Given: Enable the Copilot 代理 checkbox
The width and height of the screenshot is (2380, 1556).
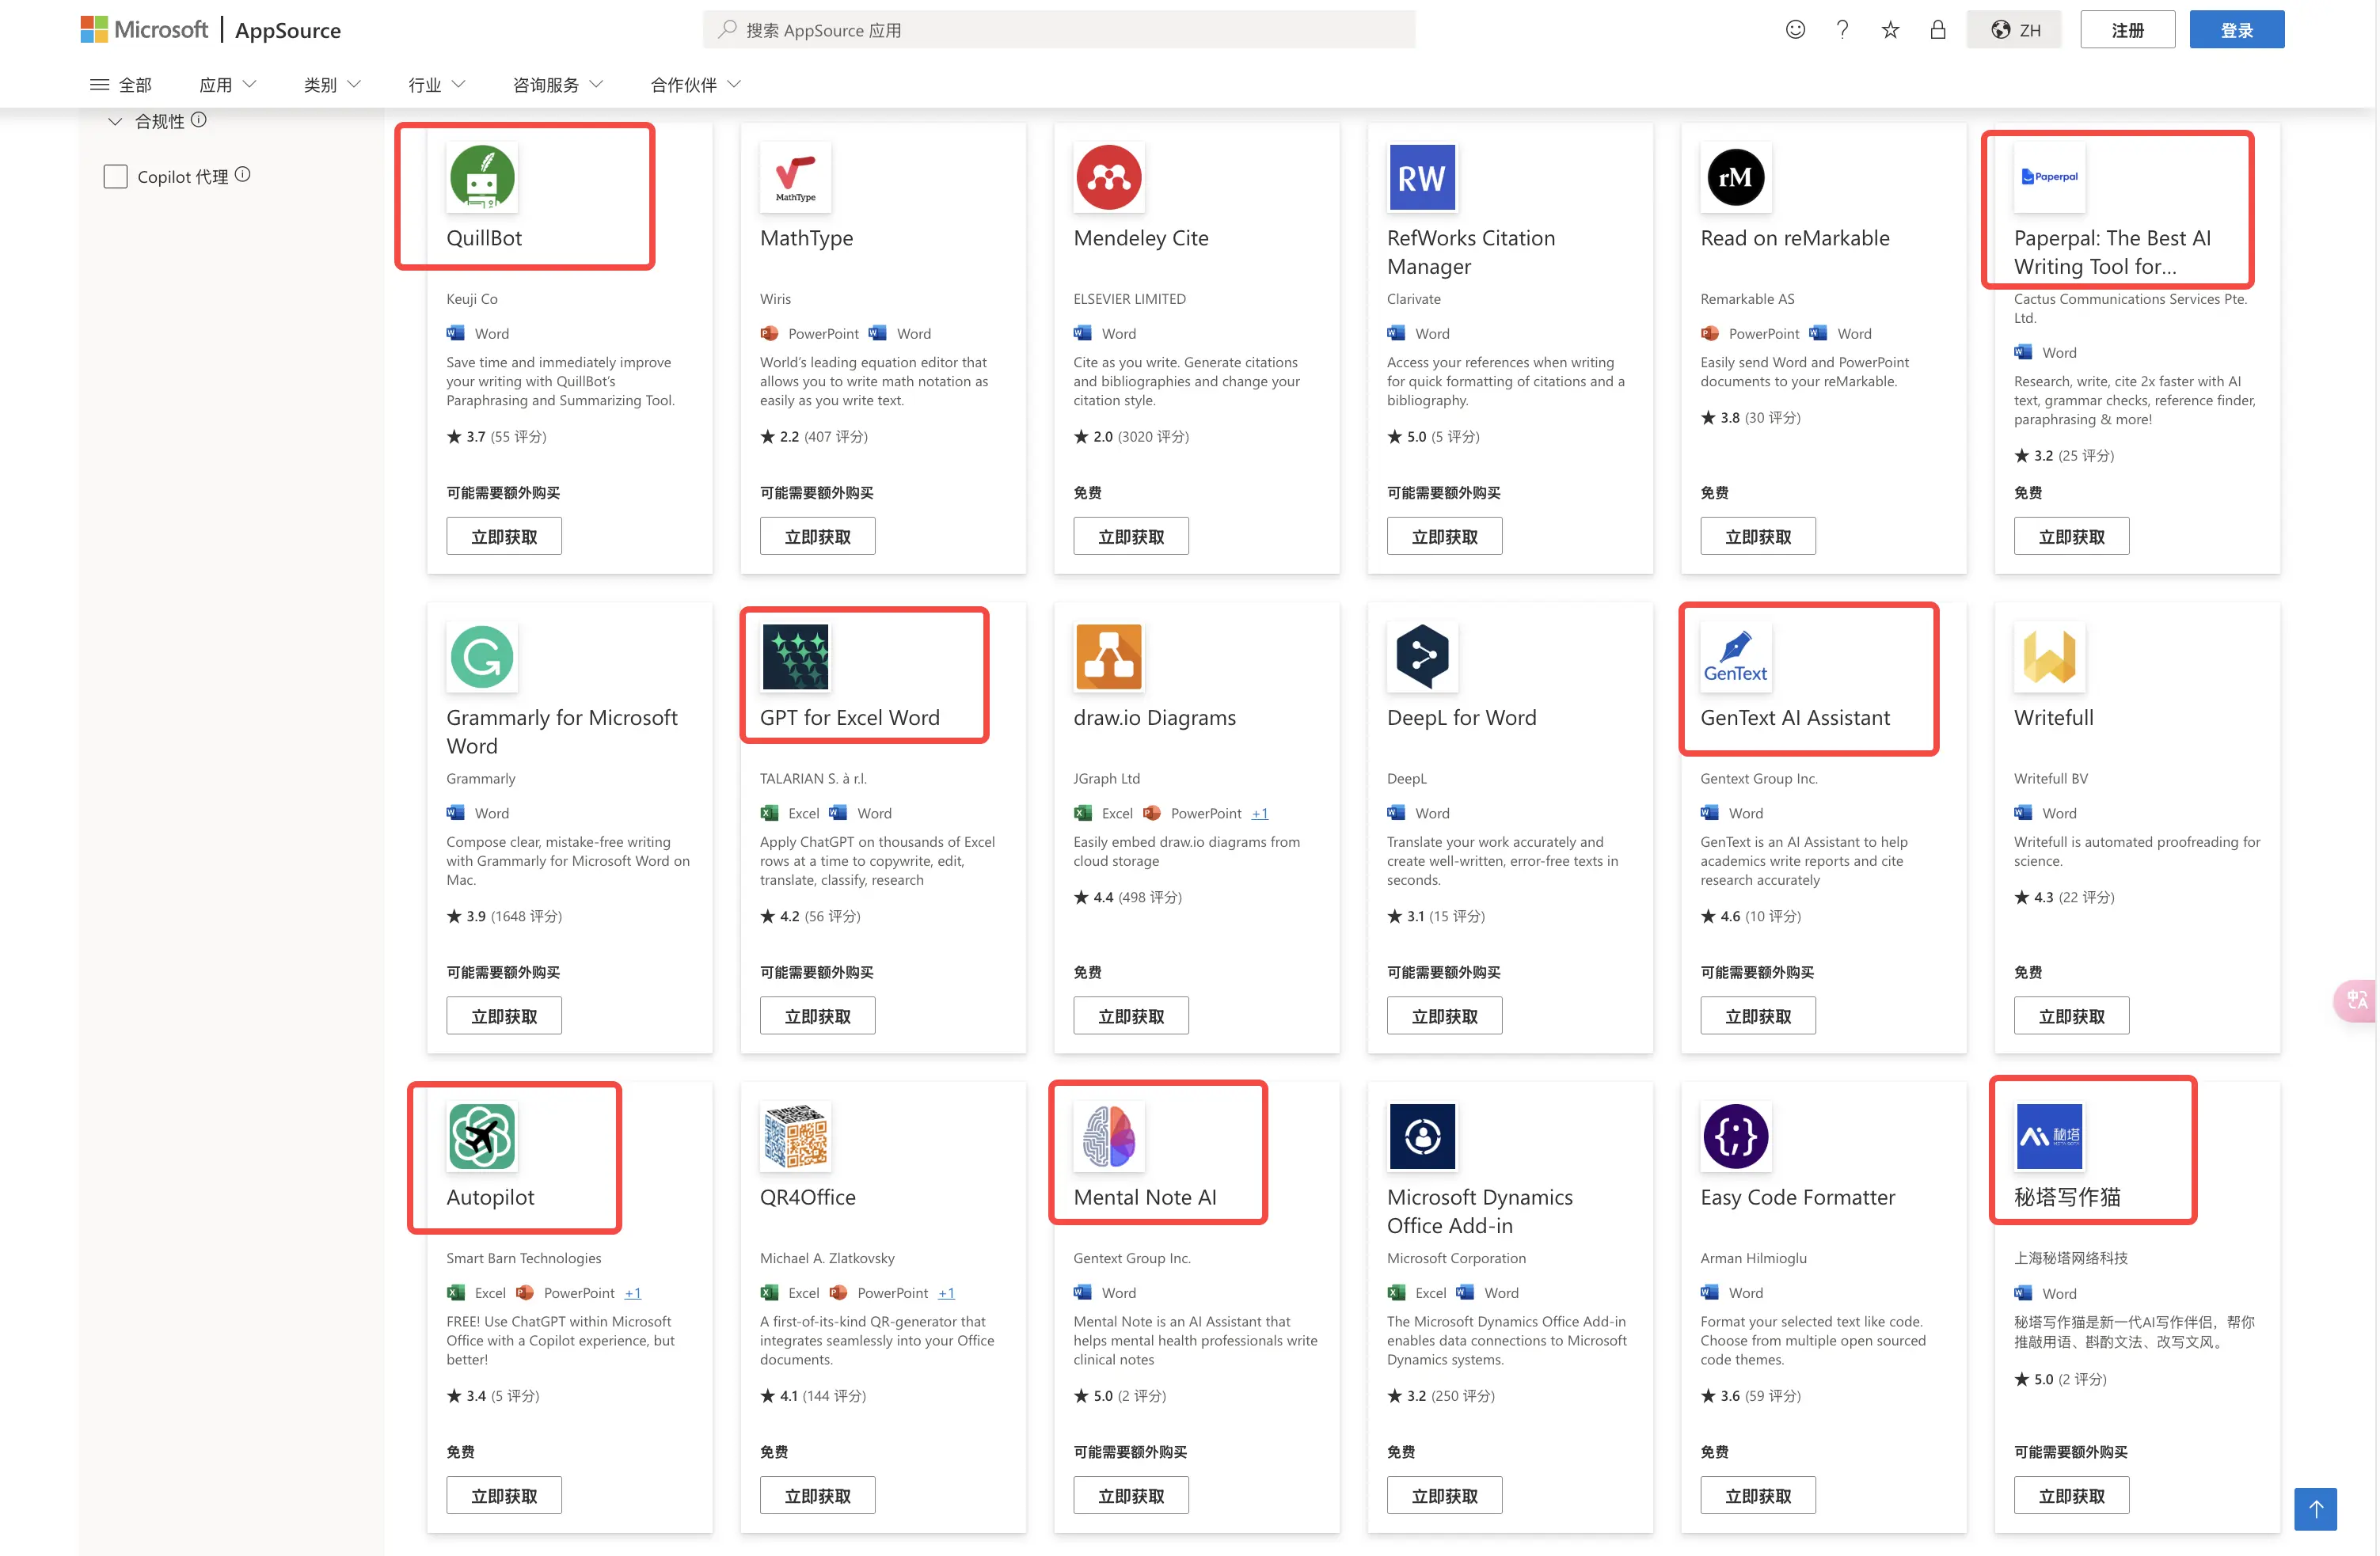Looking at the screenshot, I should (116, 176).
